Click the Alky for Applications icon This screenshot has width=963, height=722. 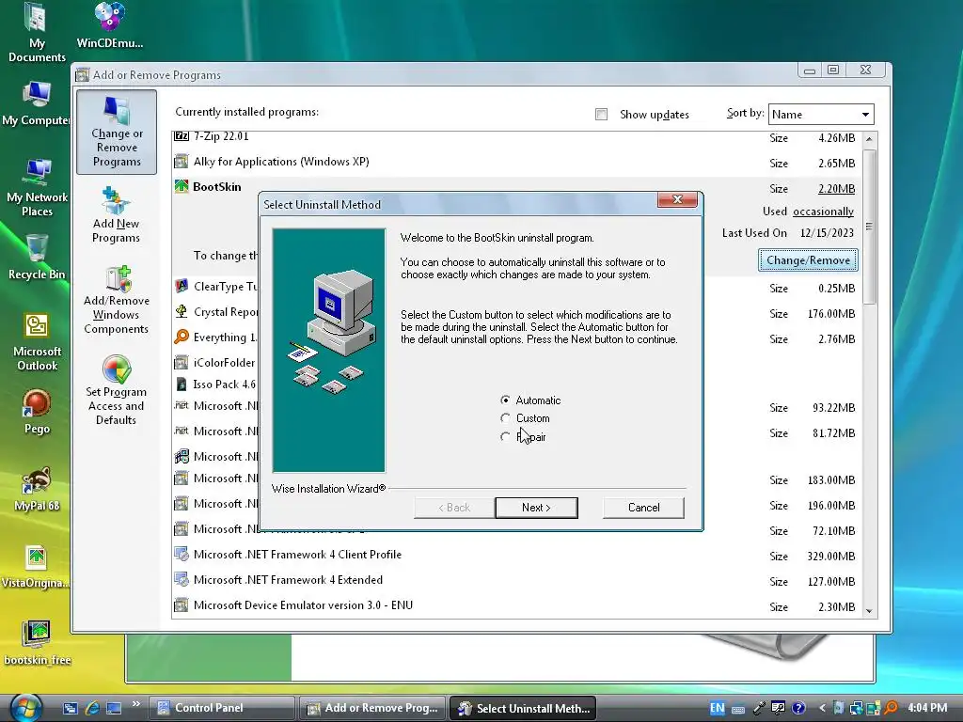[x=182, y=162]
